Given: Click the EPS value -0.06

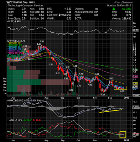Looking at the screenshot, I should coord(68,12).
